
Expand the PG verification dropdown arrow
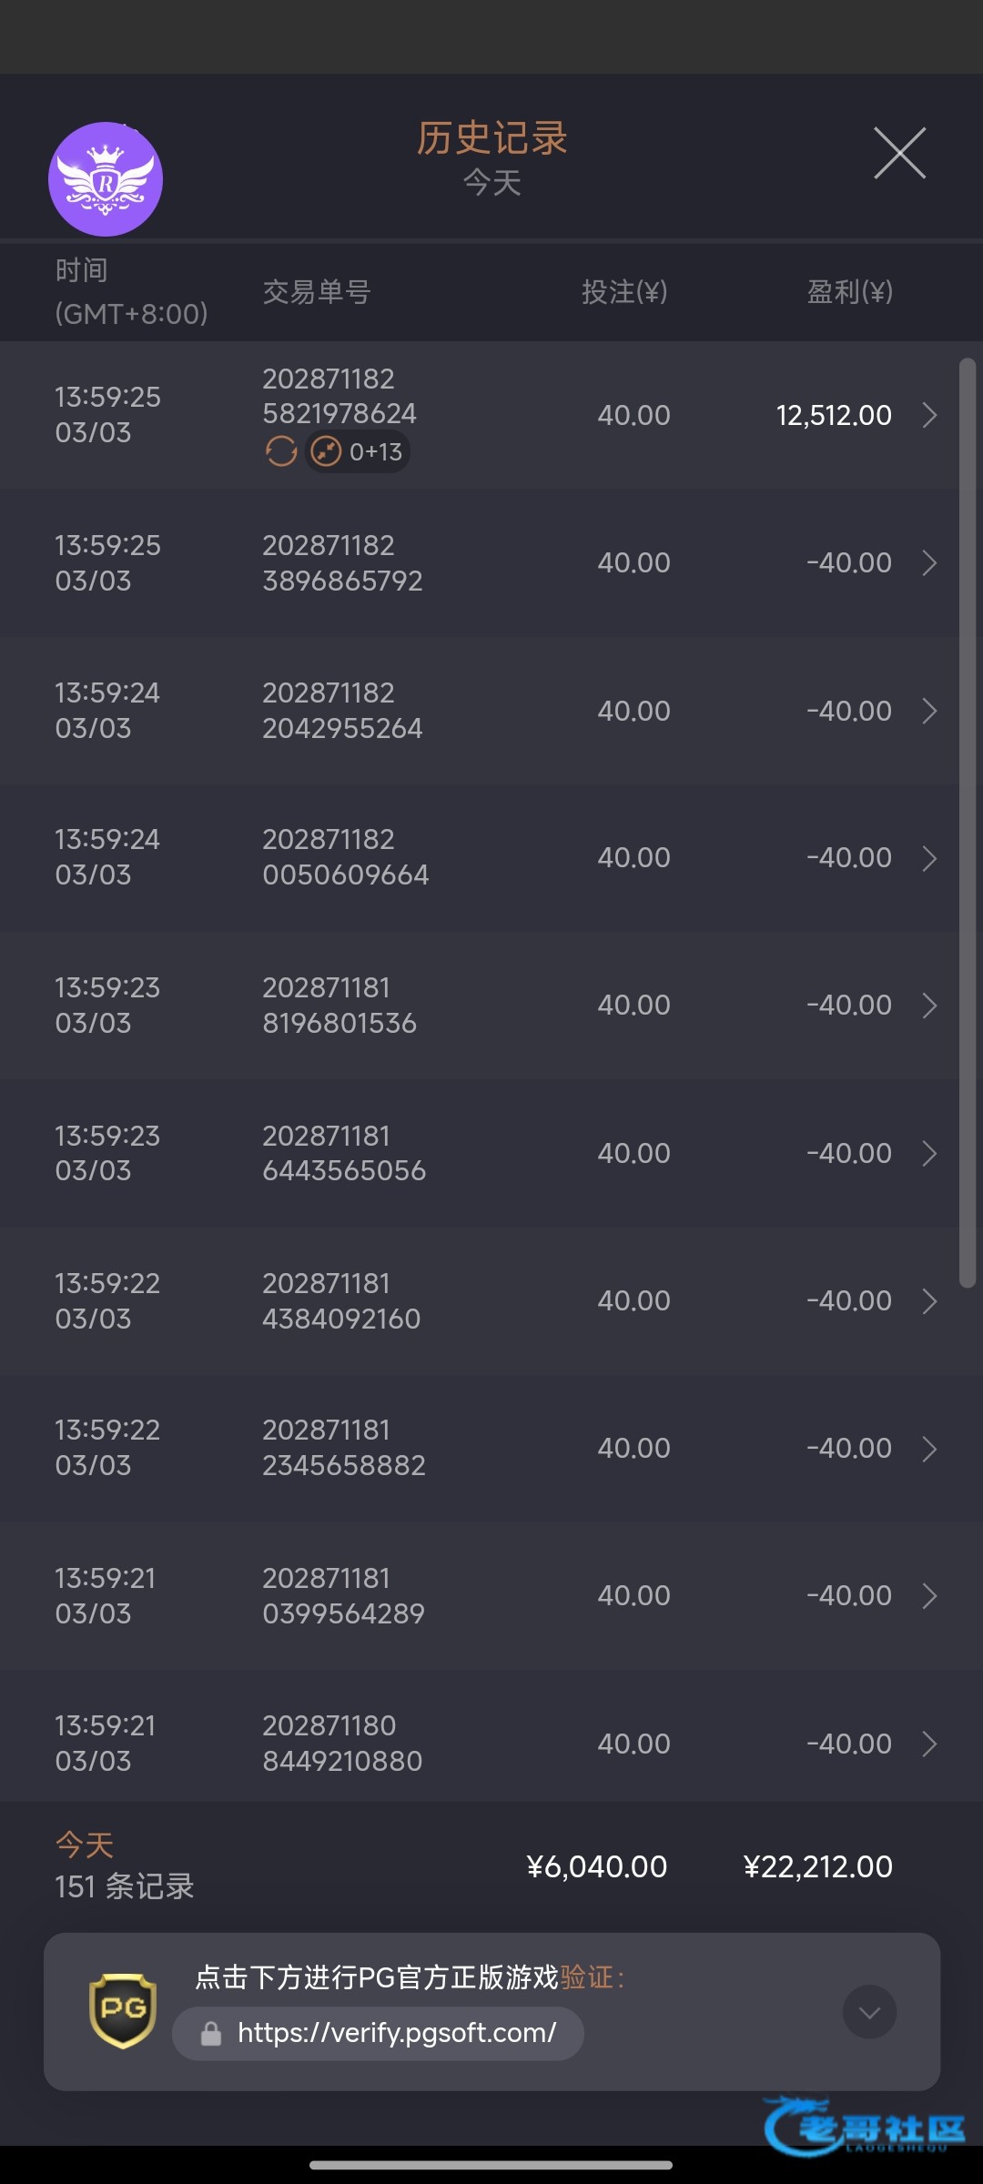click(x=869, y=2012)
